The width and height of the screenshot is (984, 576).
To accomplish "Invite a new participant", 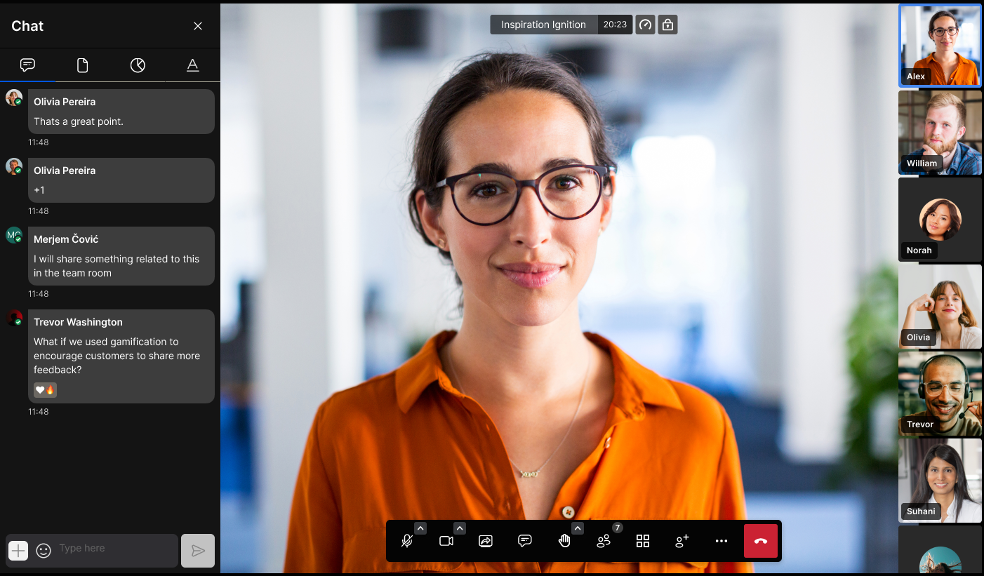I will [682, 541].
